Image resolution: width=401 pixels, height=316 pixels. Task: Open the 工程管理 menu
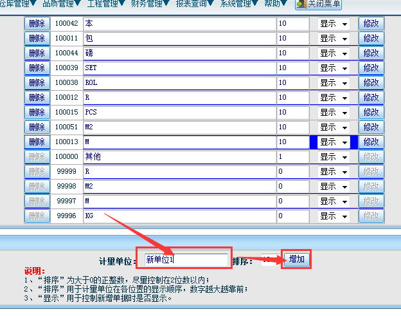[x=106, y=4]
